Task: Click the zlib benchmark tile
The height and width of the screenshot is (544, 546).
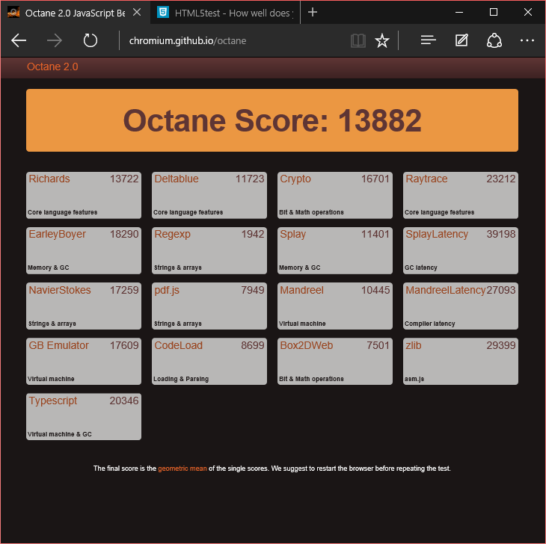Action: coord(461,361)
